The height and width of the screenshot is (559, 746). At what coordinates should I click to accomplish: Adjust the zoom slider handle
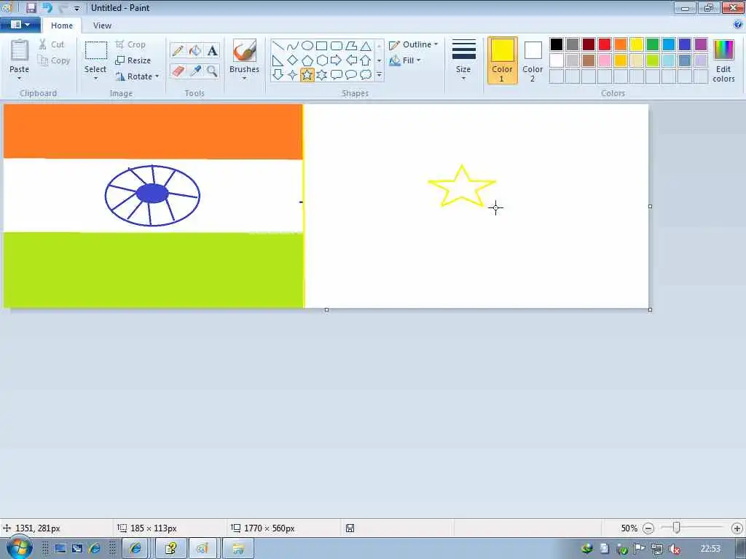tap(677, 528)
